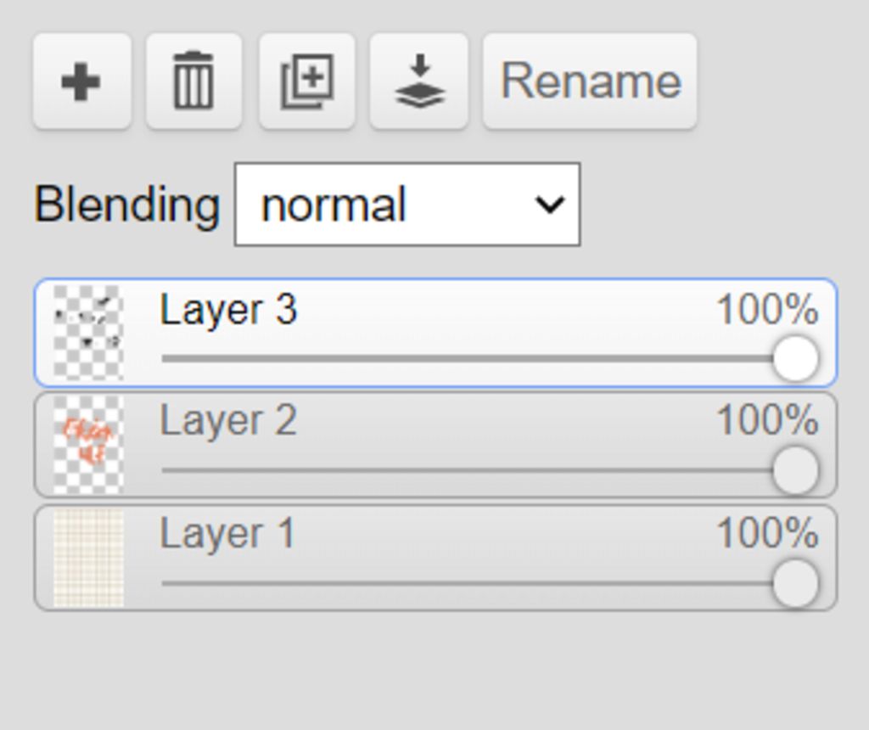The height and width of the screenshot is (730, 869).
Task: Click the Layer 2 opacity slider knob
Action: click(795, 470)
